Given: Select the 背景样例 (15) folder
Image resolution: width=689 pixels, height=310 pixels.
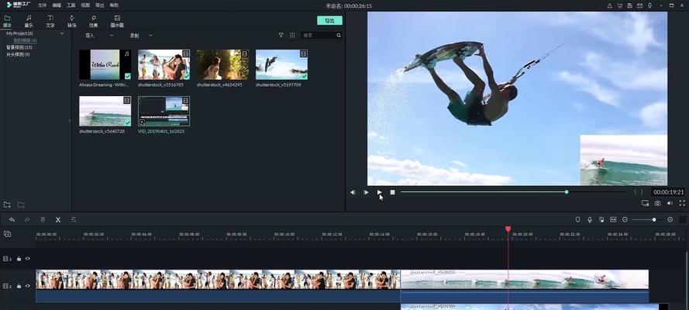Looking at the screenshot, I should pos(19,47).
